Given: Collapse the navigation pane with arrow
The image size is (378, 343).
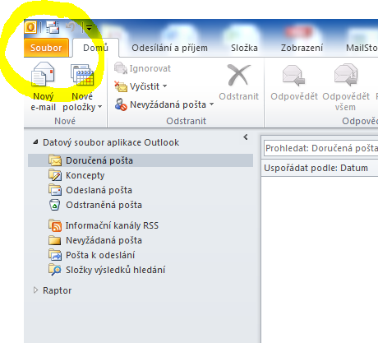Looking at the screenshot, I should tap(246, 137).
